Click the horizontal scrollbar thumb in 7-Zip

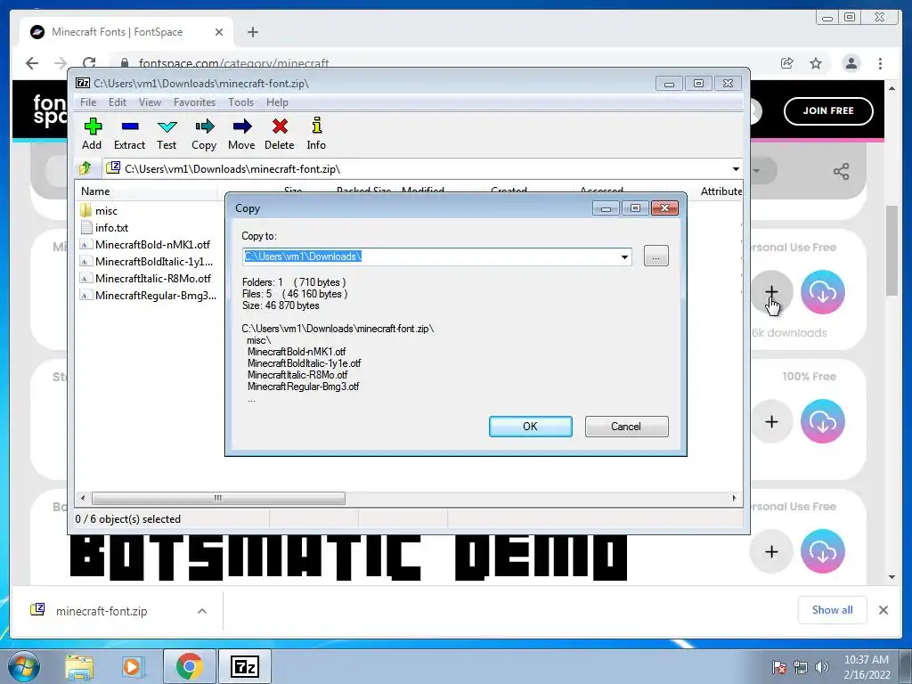point(219,499)
